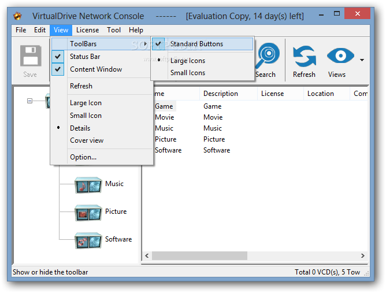Select the Game row in list
The image size is (386, 293).
pyautogui.click(x=164, y=106)
